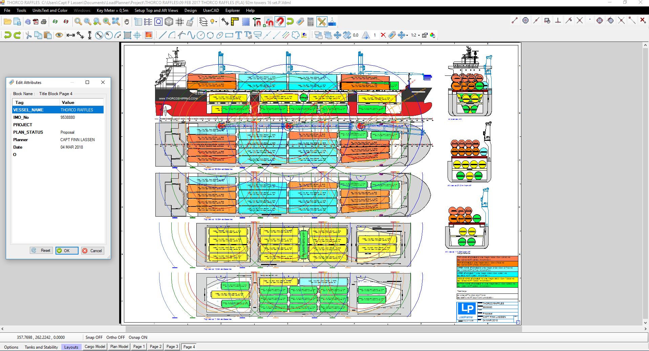The width and height of the screenshot is (649, 351).
Task: Select the Scissors cut tool
Action: [28, 35]
